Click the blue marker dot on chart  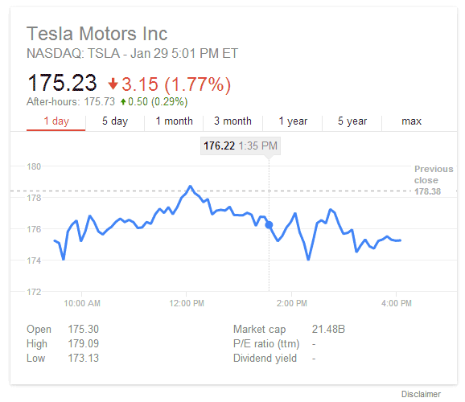coord(269,225)
